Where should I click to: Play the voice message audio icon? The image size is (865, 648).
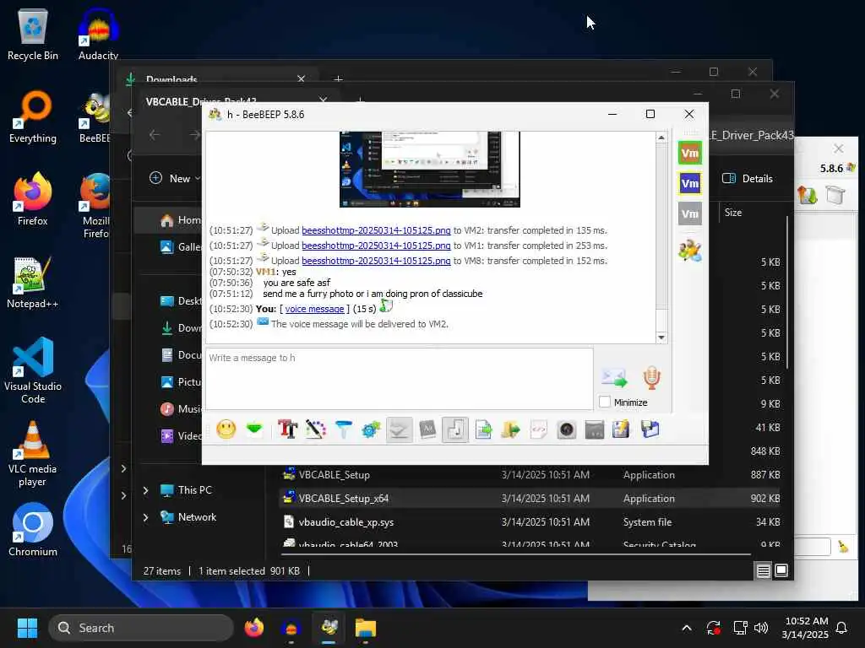[386, 305]
